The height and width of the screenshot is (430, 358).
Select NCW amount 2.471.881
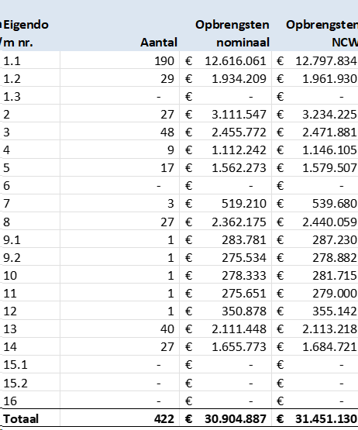pos(329,132)
